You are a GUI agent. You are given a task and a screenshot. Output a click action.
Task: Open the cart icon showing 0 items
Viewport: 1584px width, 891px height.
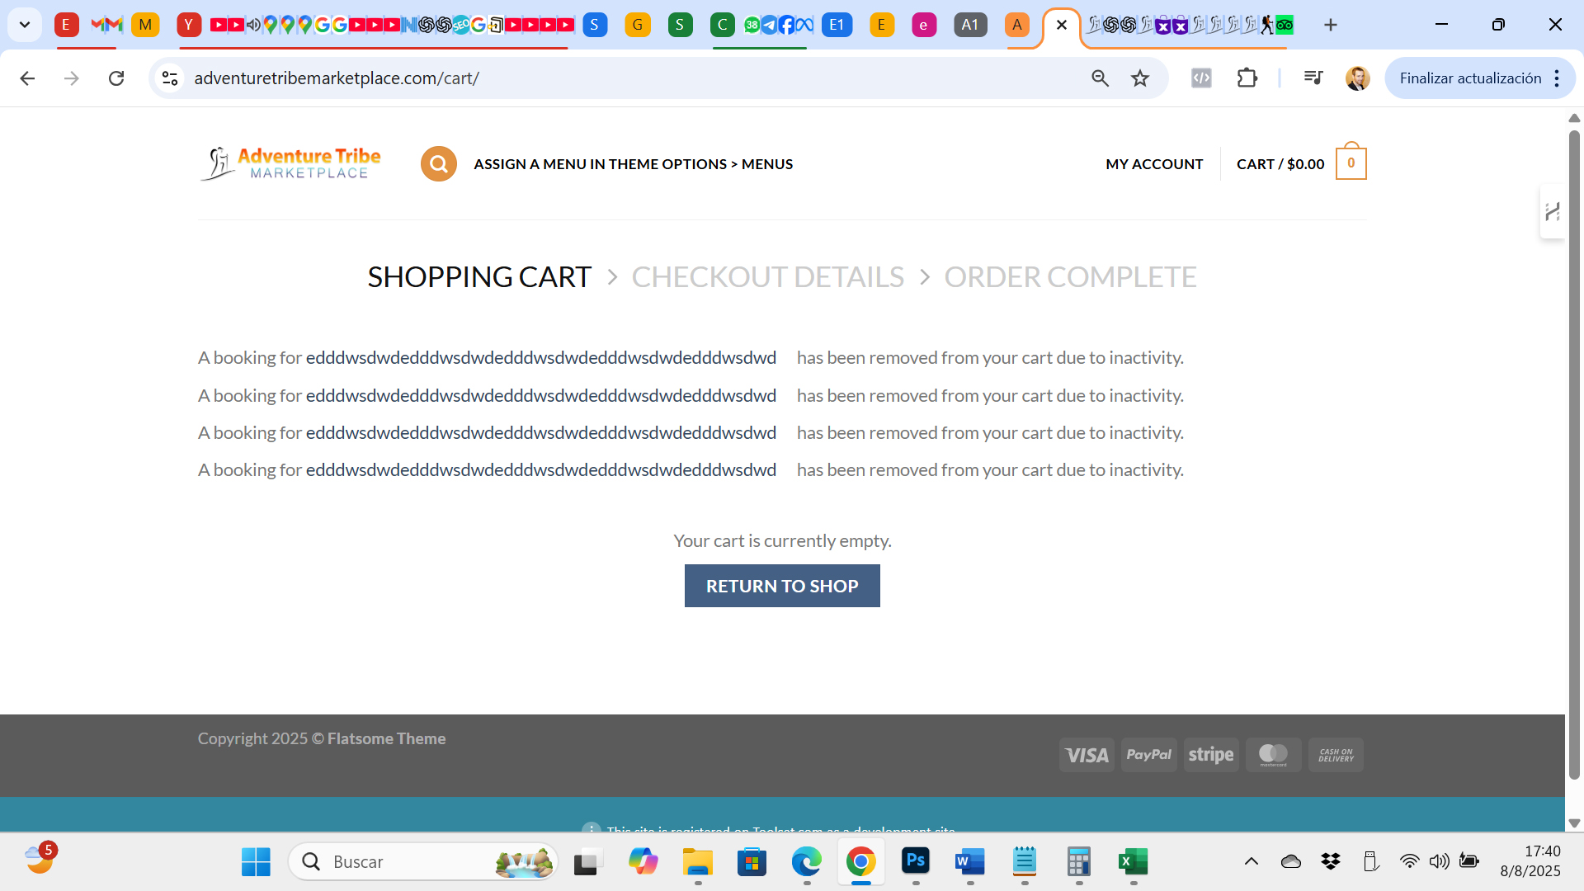[1351, 163]
